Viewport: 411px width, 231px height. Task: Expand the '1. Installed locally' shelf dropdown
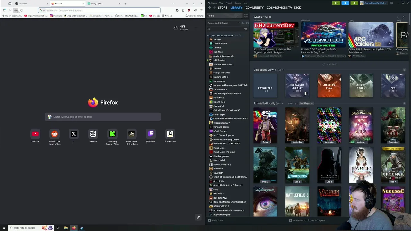click(x=283, y=103)
